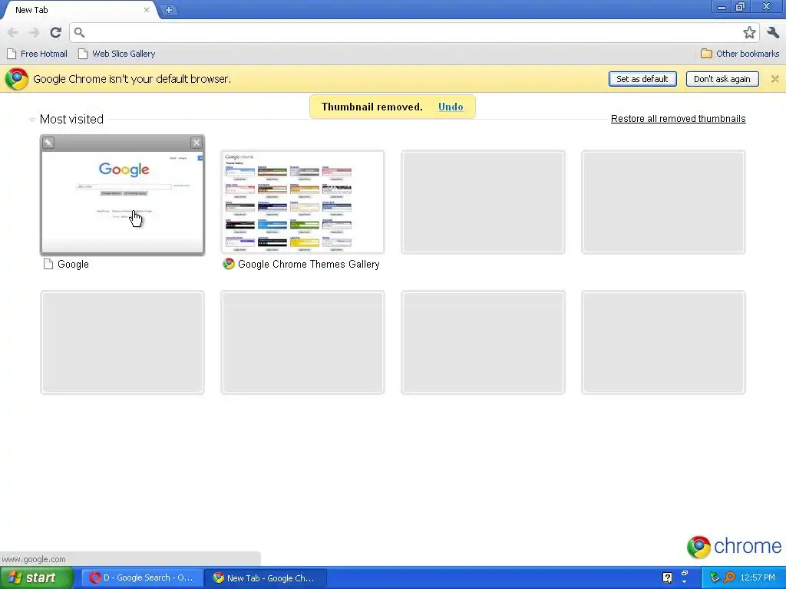
Task: Switch to Opera Google Search taskbar window
Action: [142, 578]
